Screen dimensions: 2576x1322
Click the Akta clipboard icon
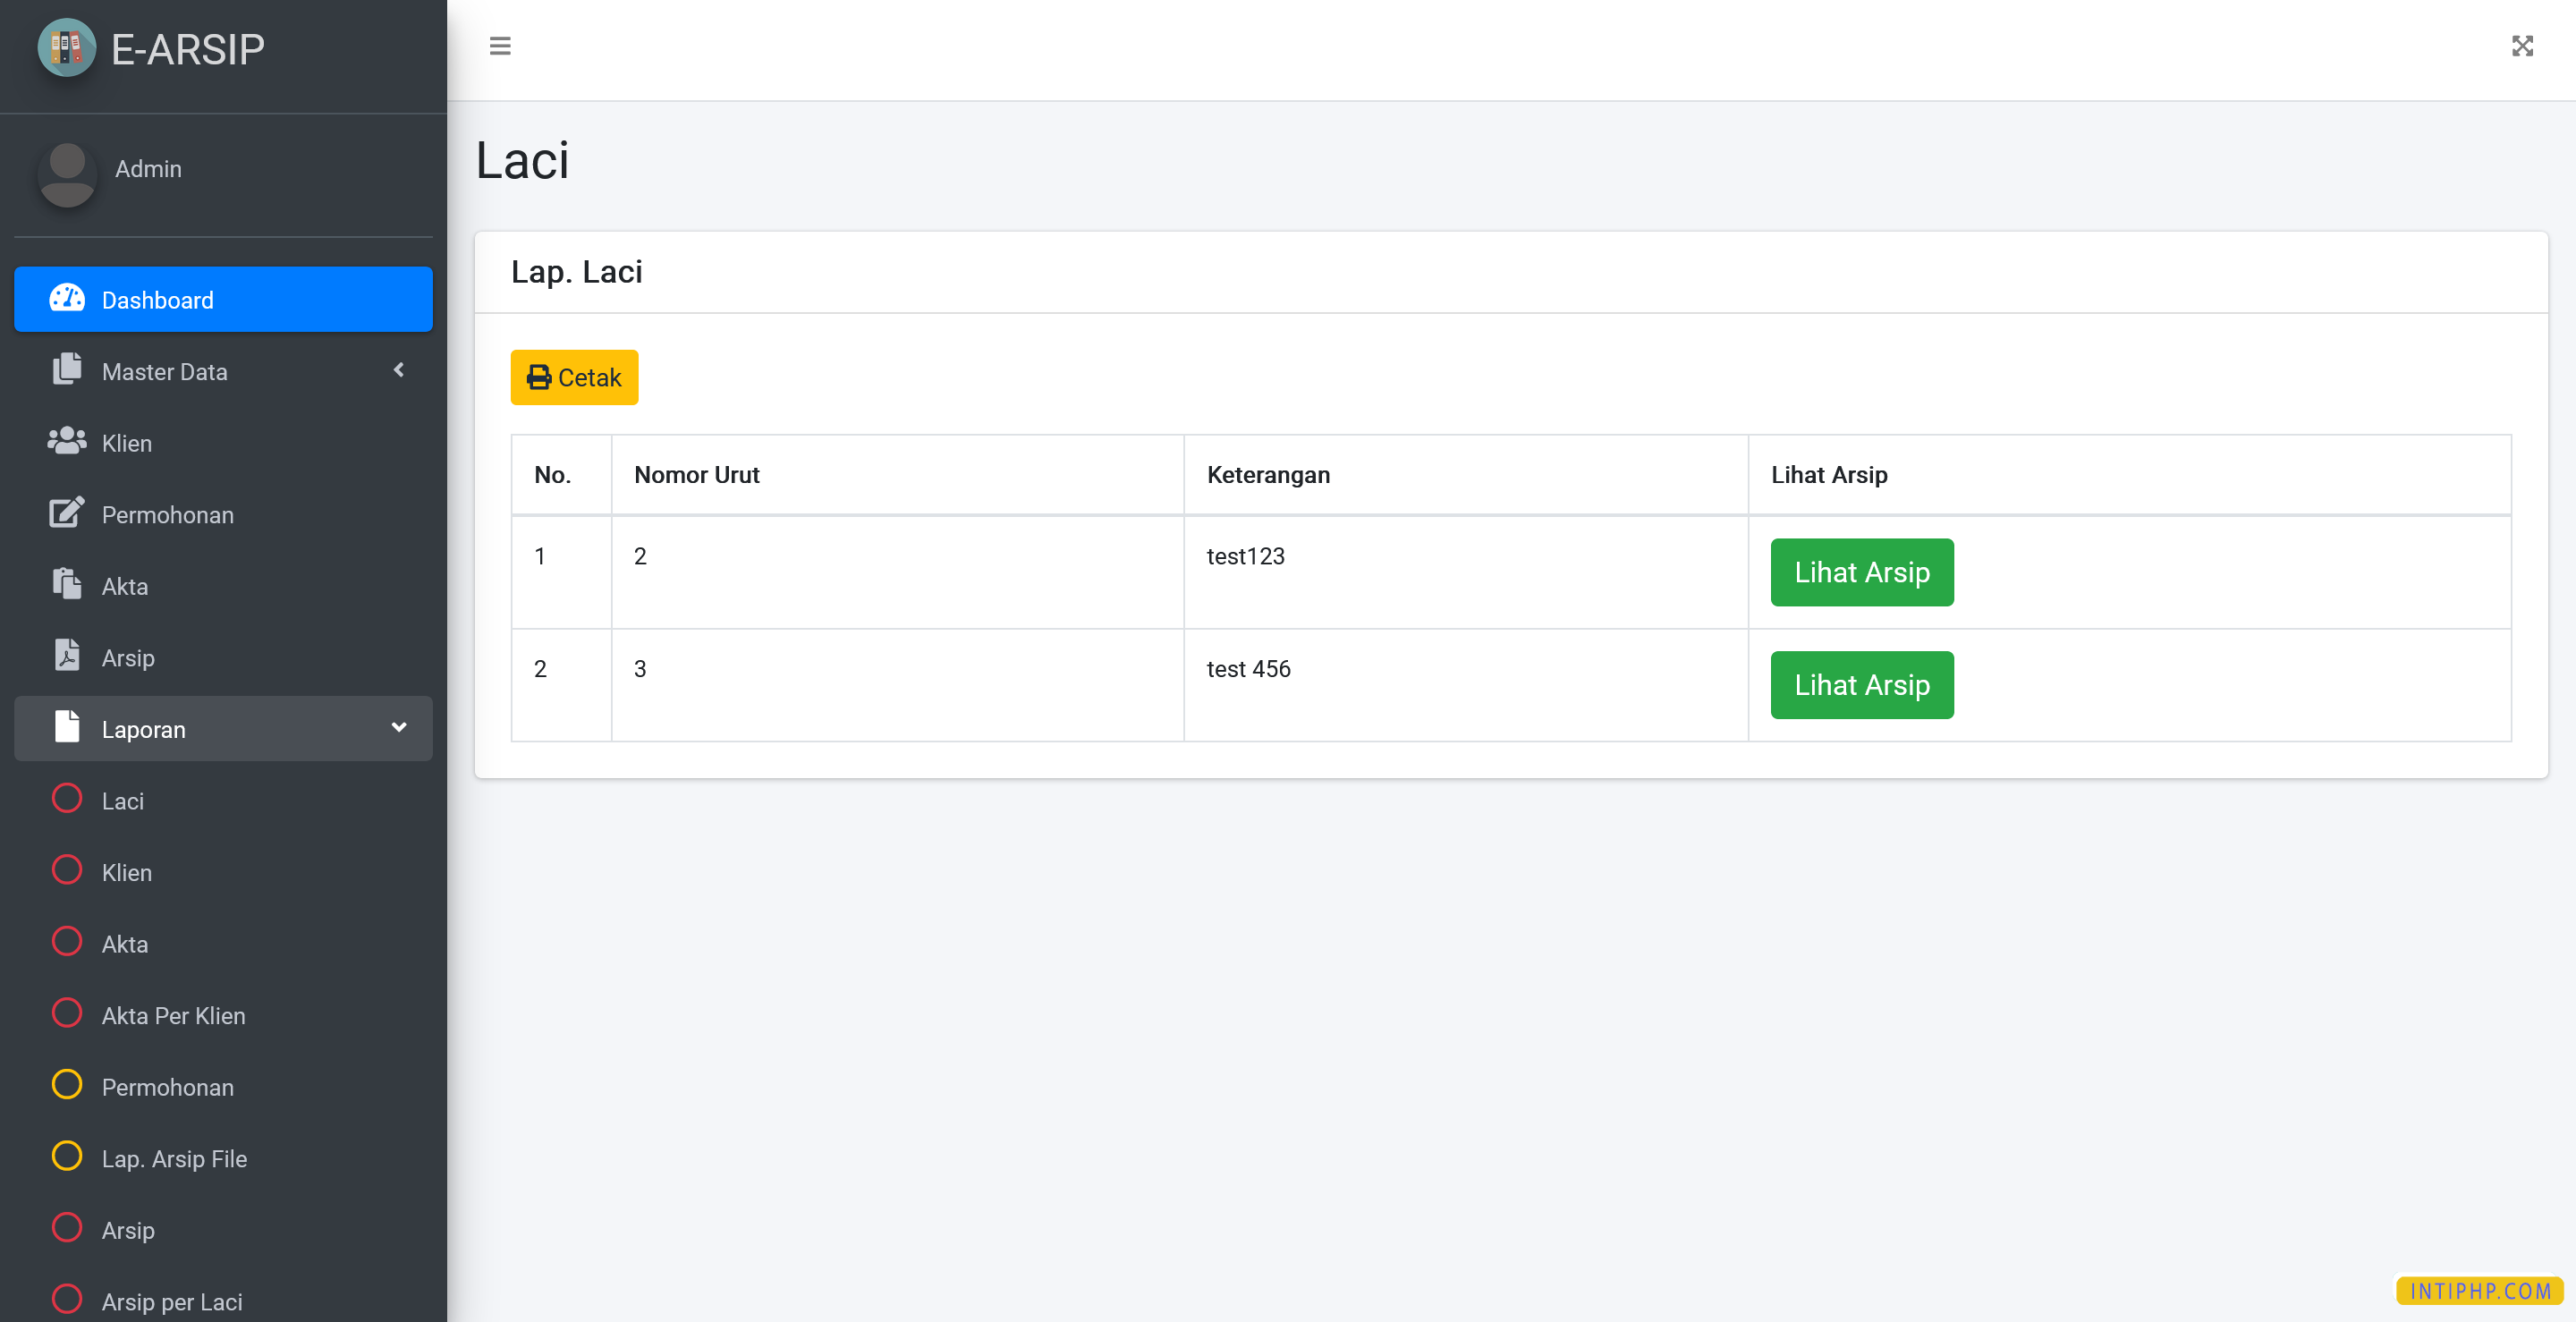coord(67,584)
